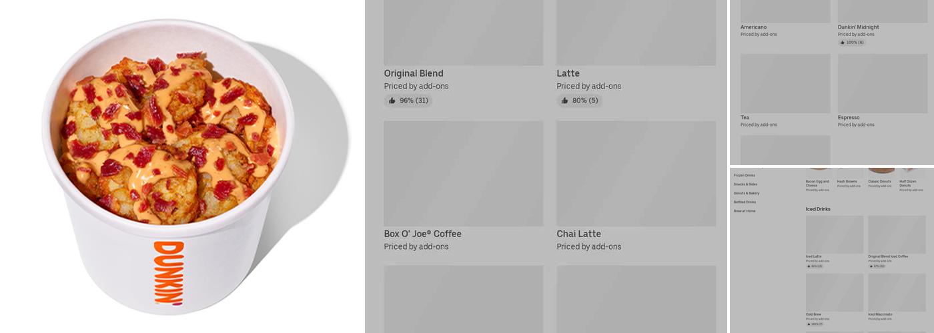Image resolution: width=934 pixels, height=333 pixels.
Task: Click thumbs-up icon under Original Blend 96%
Action: 392,101
